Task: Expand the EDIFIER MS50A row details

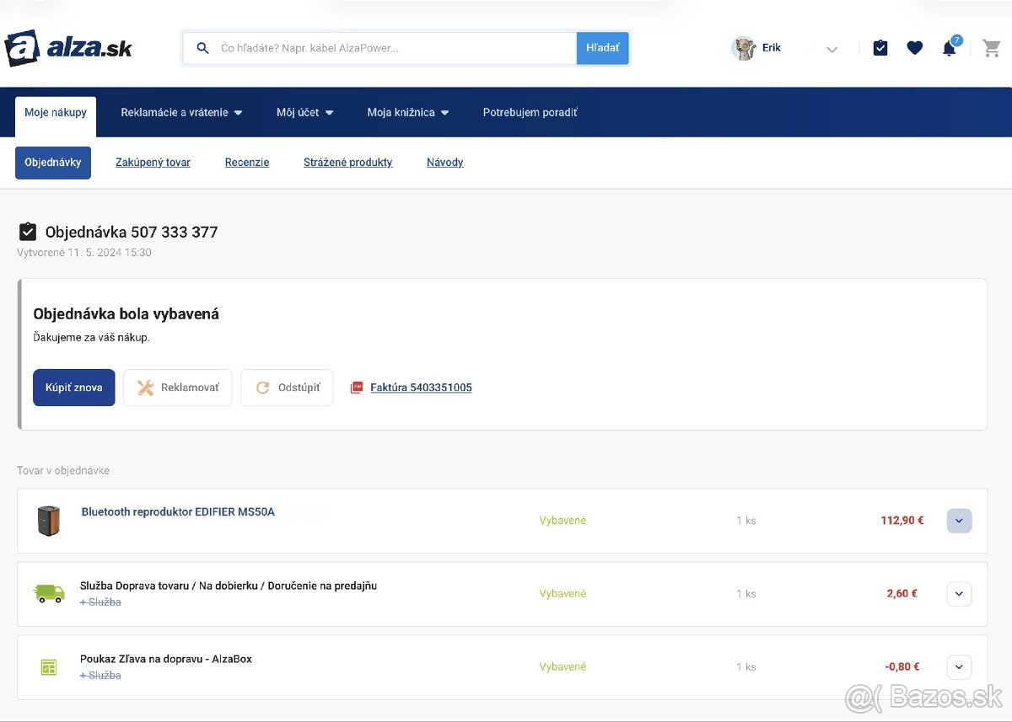Action: [x=959, y=521]
